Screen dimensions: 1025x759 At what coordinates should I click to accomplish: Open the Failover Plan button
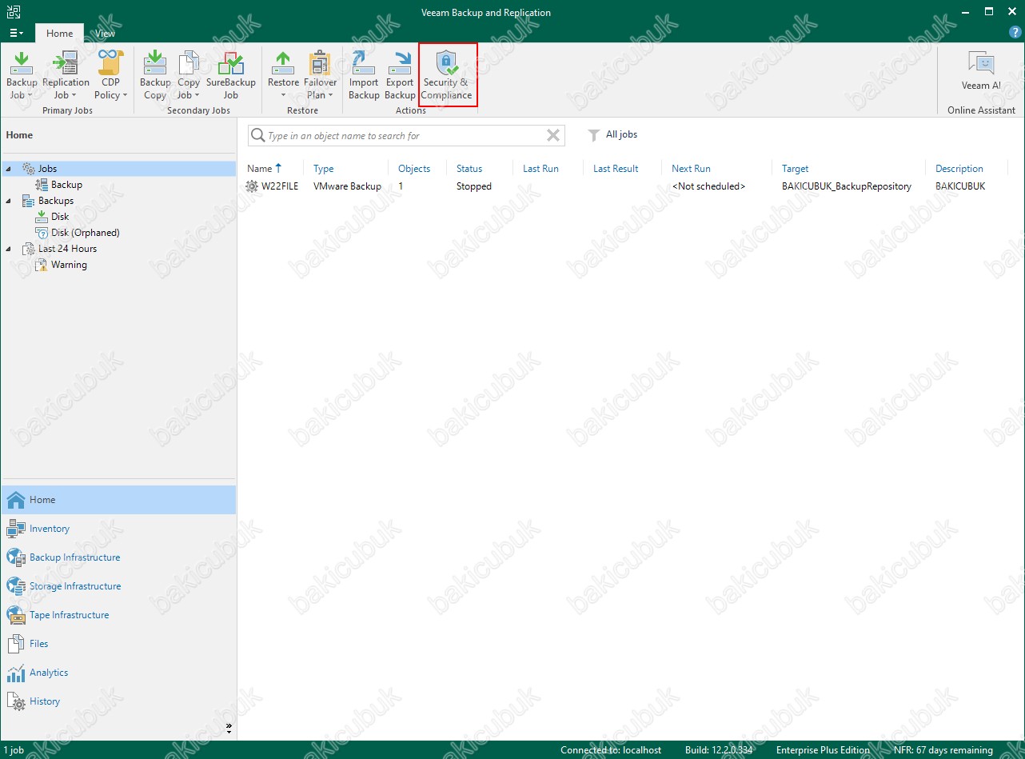320,76
